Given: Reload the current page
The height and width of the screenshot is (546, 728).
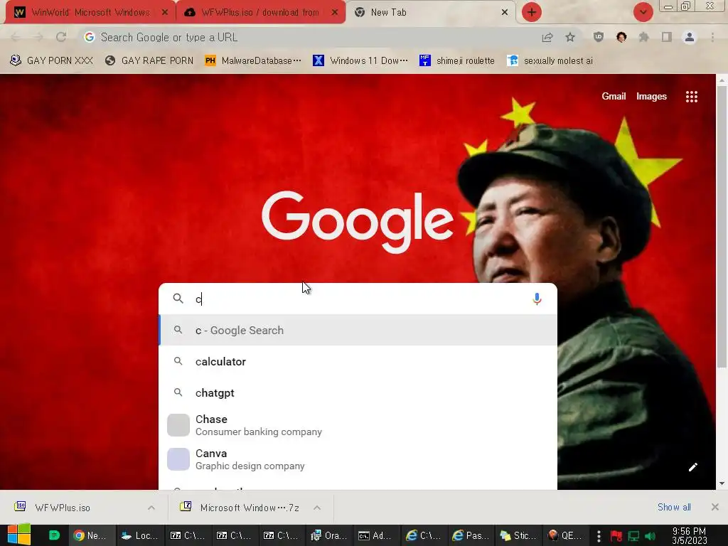Looking at the screenshot, I should pos(61,37).
